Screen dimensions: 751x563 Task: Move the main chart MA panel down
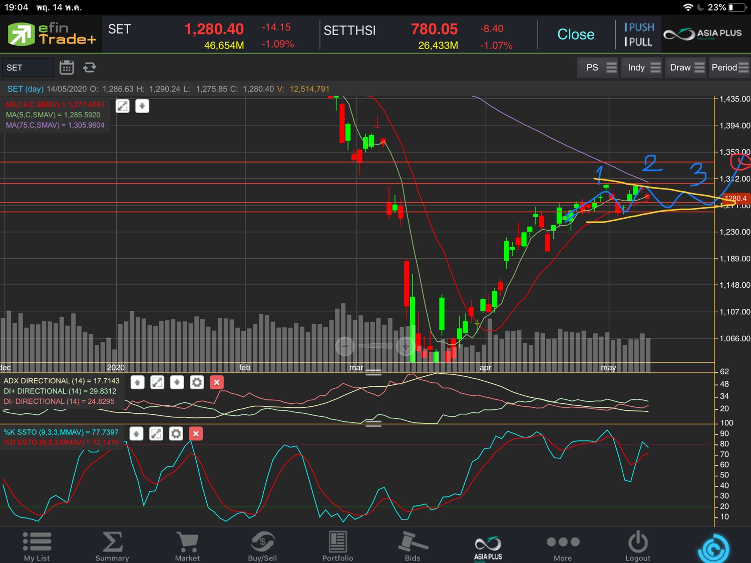[x=142, y=106]
